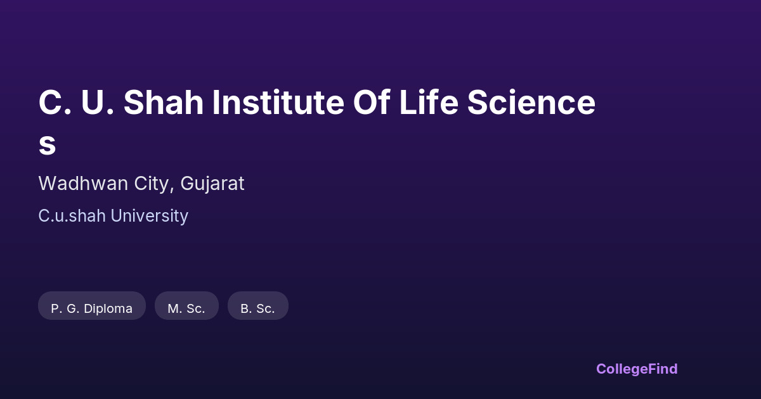Click the word "Science" in the heading
761x399 pixels.
tap(531, 103)
